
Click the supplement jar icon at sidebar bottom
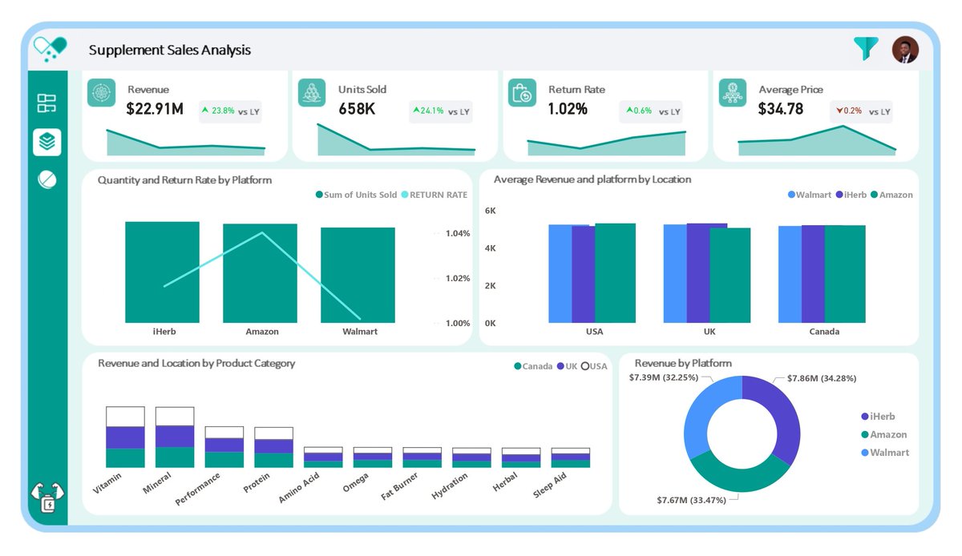[46, 498]
